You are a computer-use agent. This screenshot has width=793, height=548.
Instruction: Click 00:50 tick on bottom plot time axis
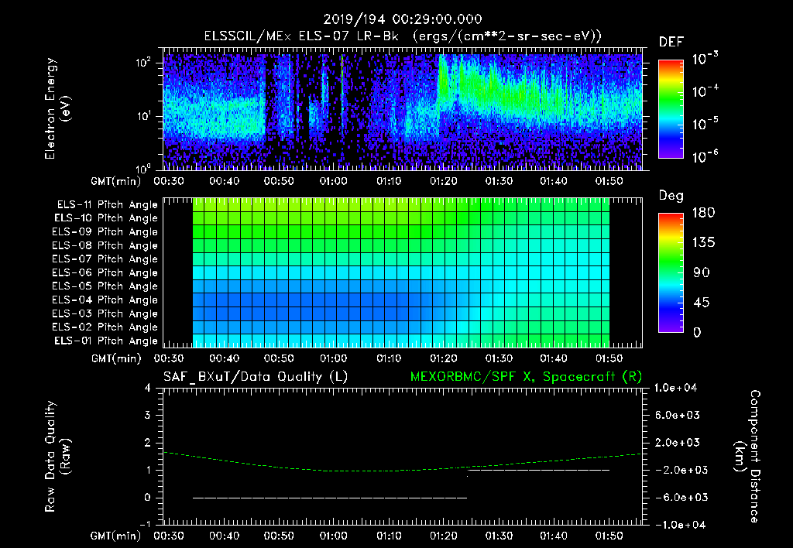pyautogui.click(x=279, y=536)
